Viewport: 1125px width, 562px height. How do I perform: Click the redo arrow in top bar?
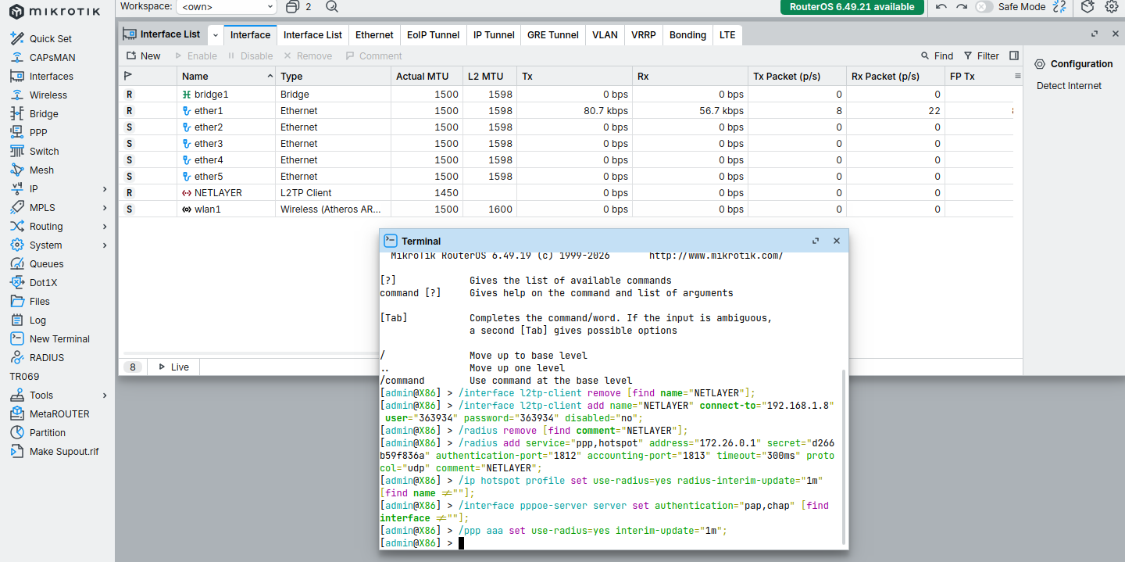click(961, 7)
